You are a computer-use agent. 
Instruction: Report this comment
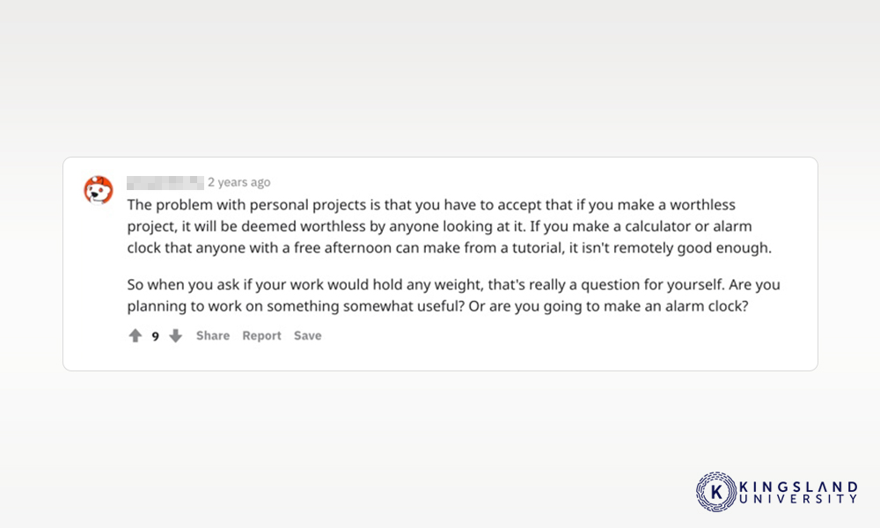tap(261, 335)
